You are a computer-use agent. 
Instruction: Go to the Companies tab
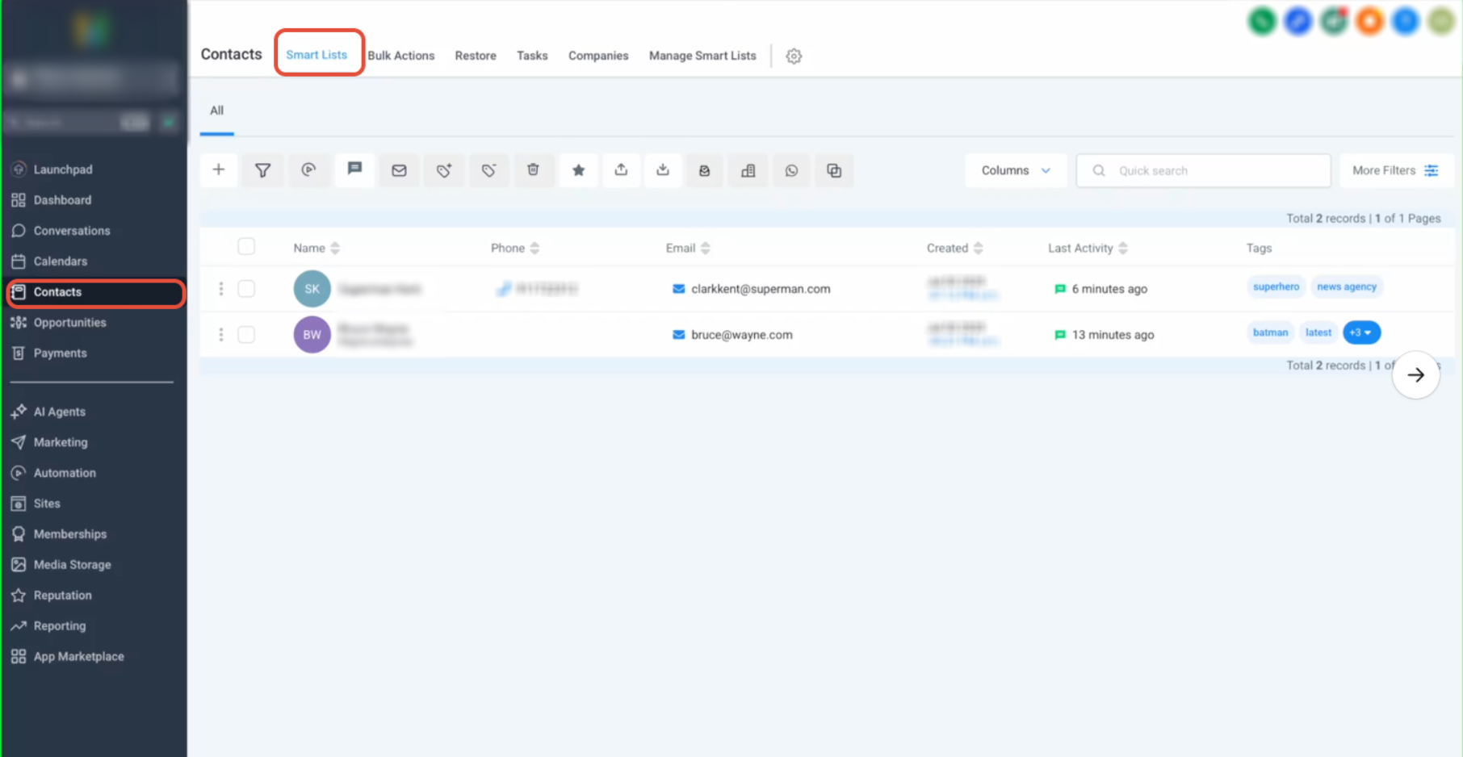click(x=598, y=56)
